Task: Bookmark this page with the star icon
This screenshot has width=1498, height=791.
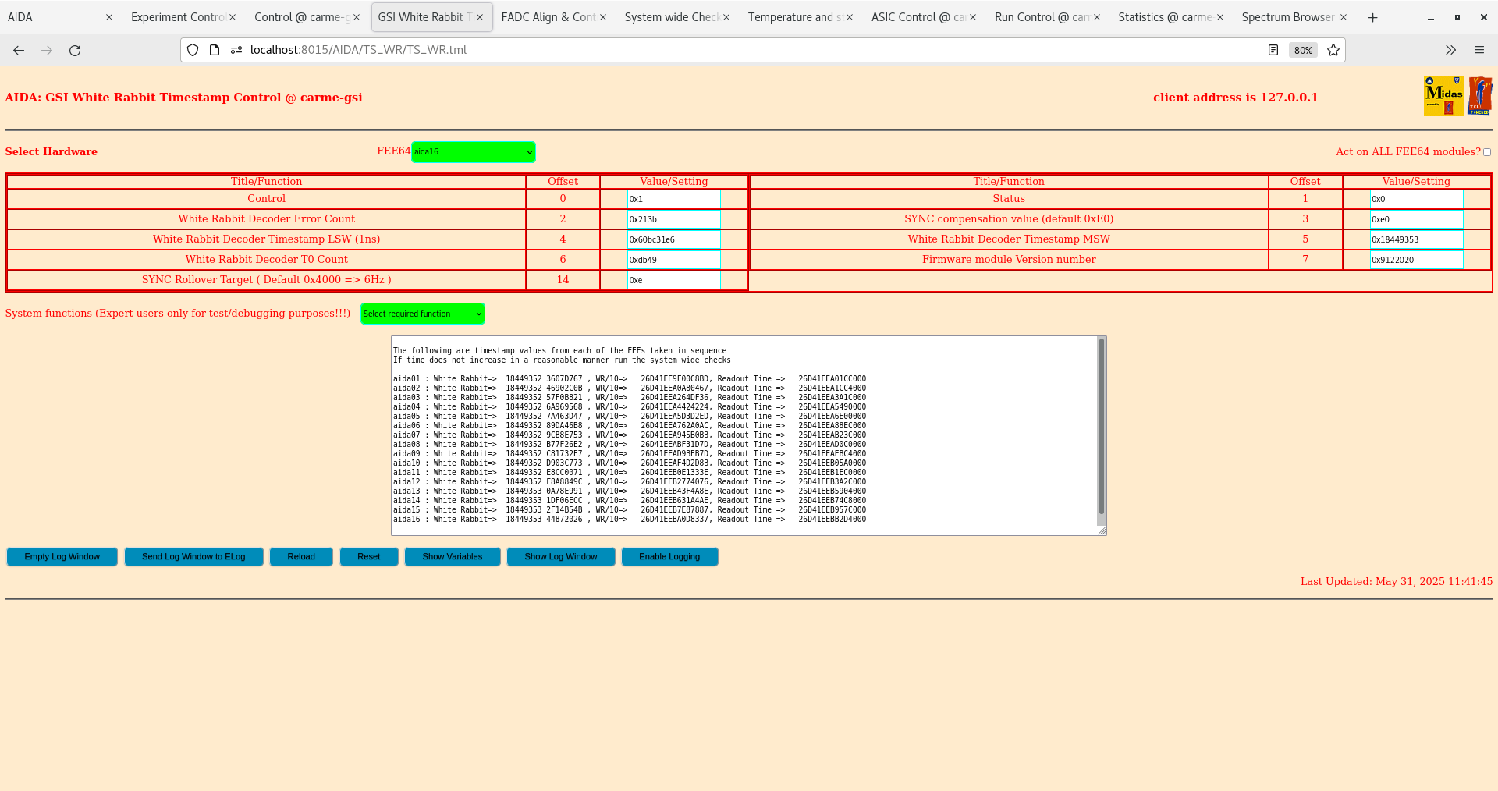Action: pyautogui.click(x=1333, y=50)
